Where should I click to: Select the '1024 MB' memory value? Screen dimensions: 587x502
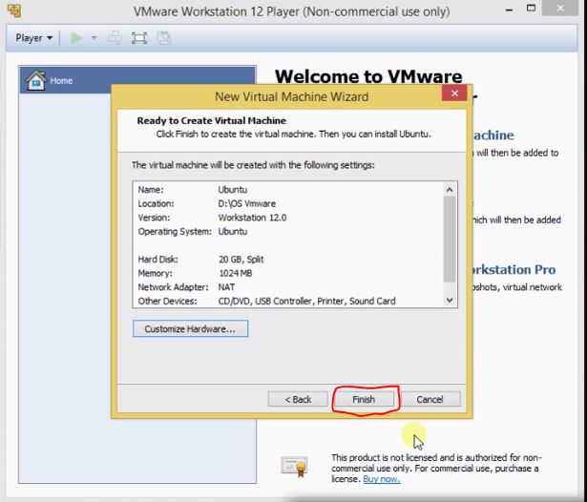click(235, 273)
